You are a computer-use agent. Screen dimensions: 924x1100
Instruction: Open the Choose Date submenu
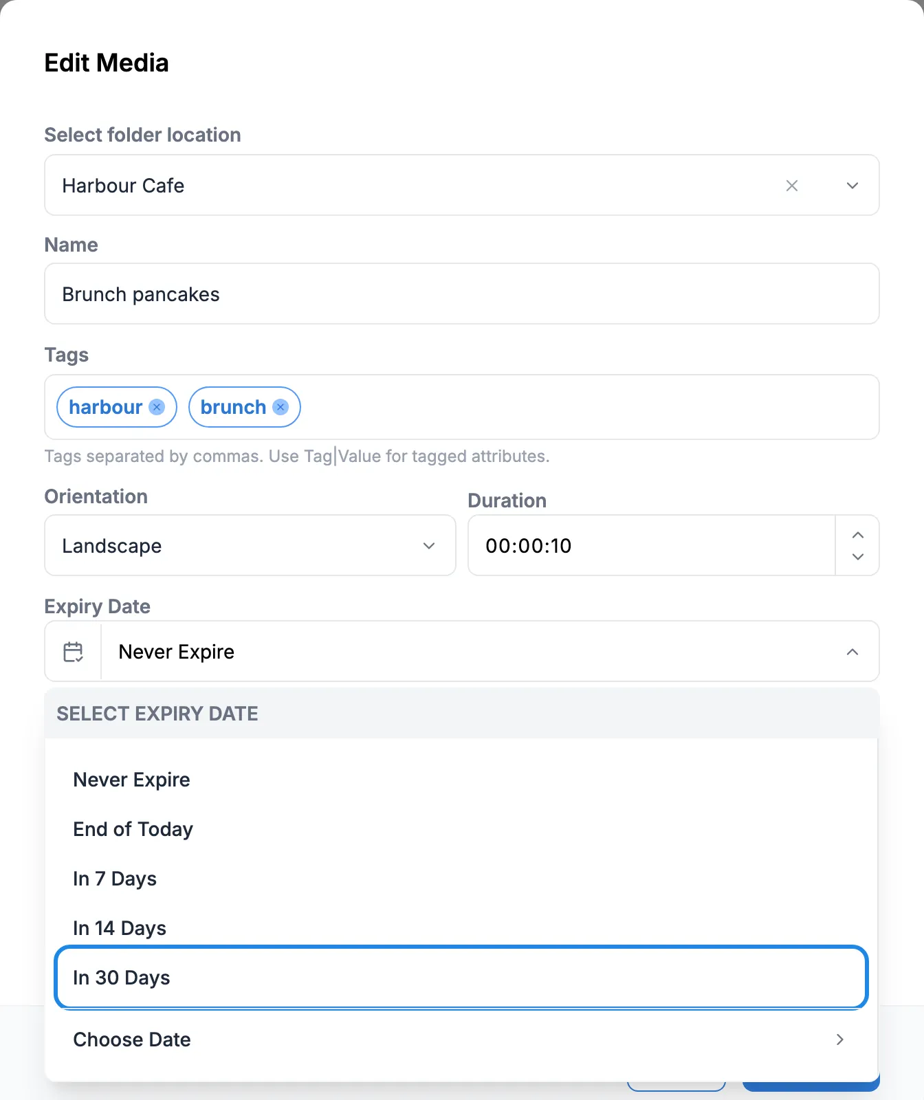[x=461, y=1039]
